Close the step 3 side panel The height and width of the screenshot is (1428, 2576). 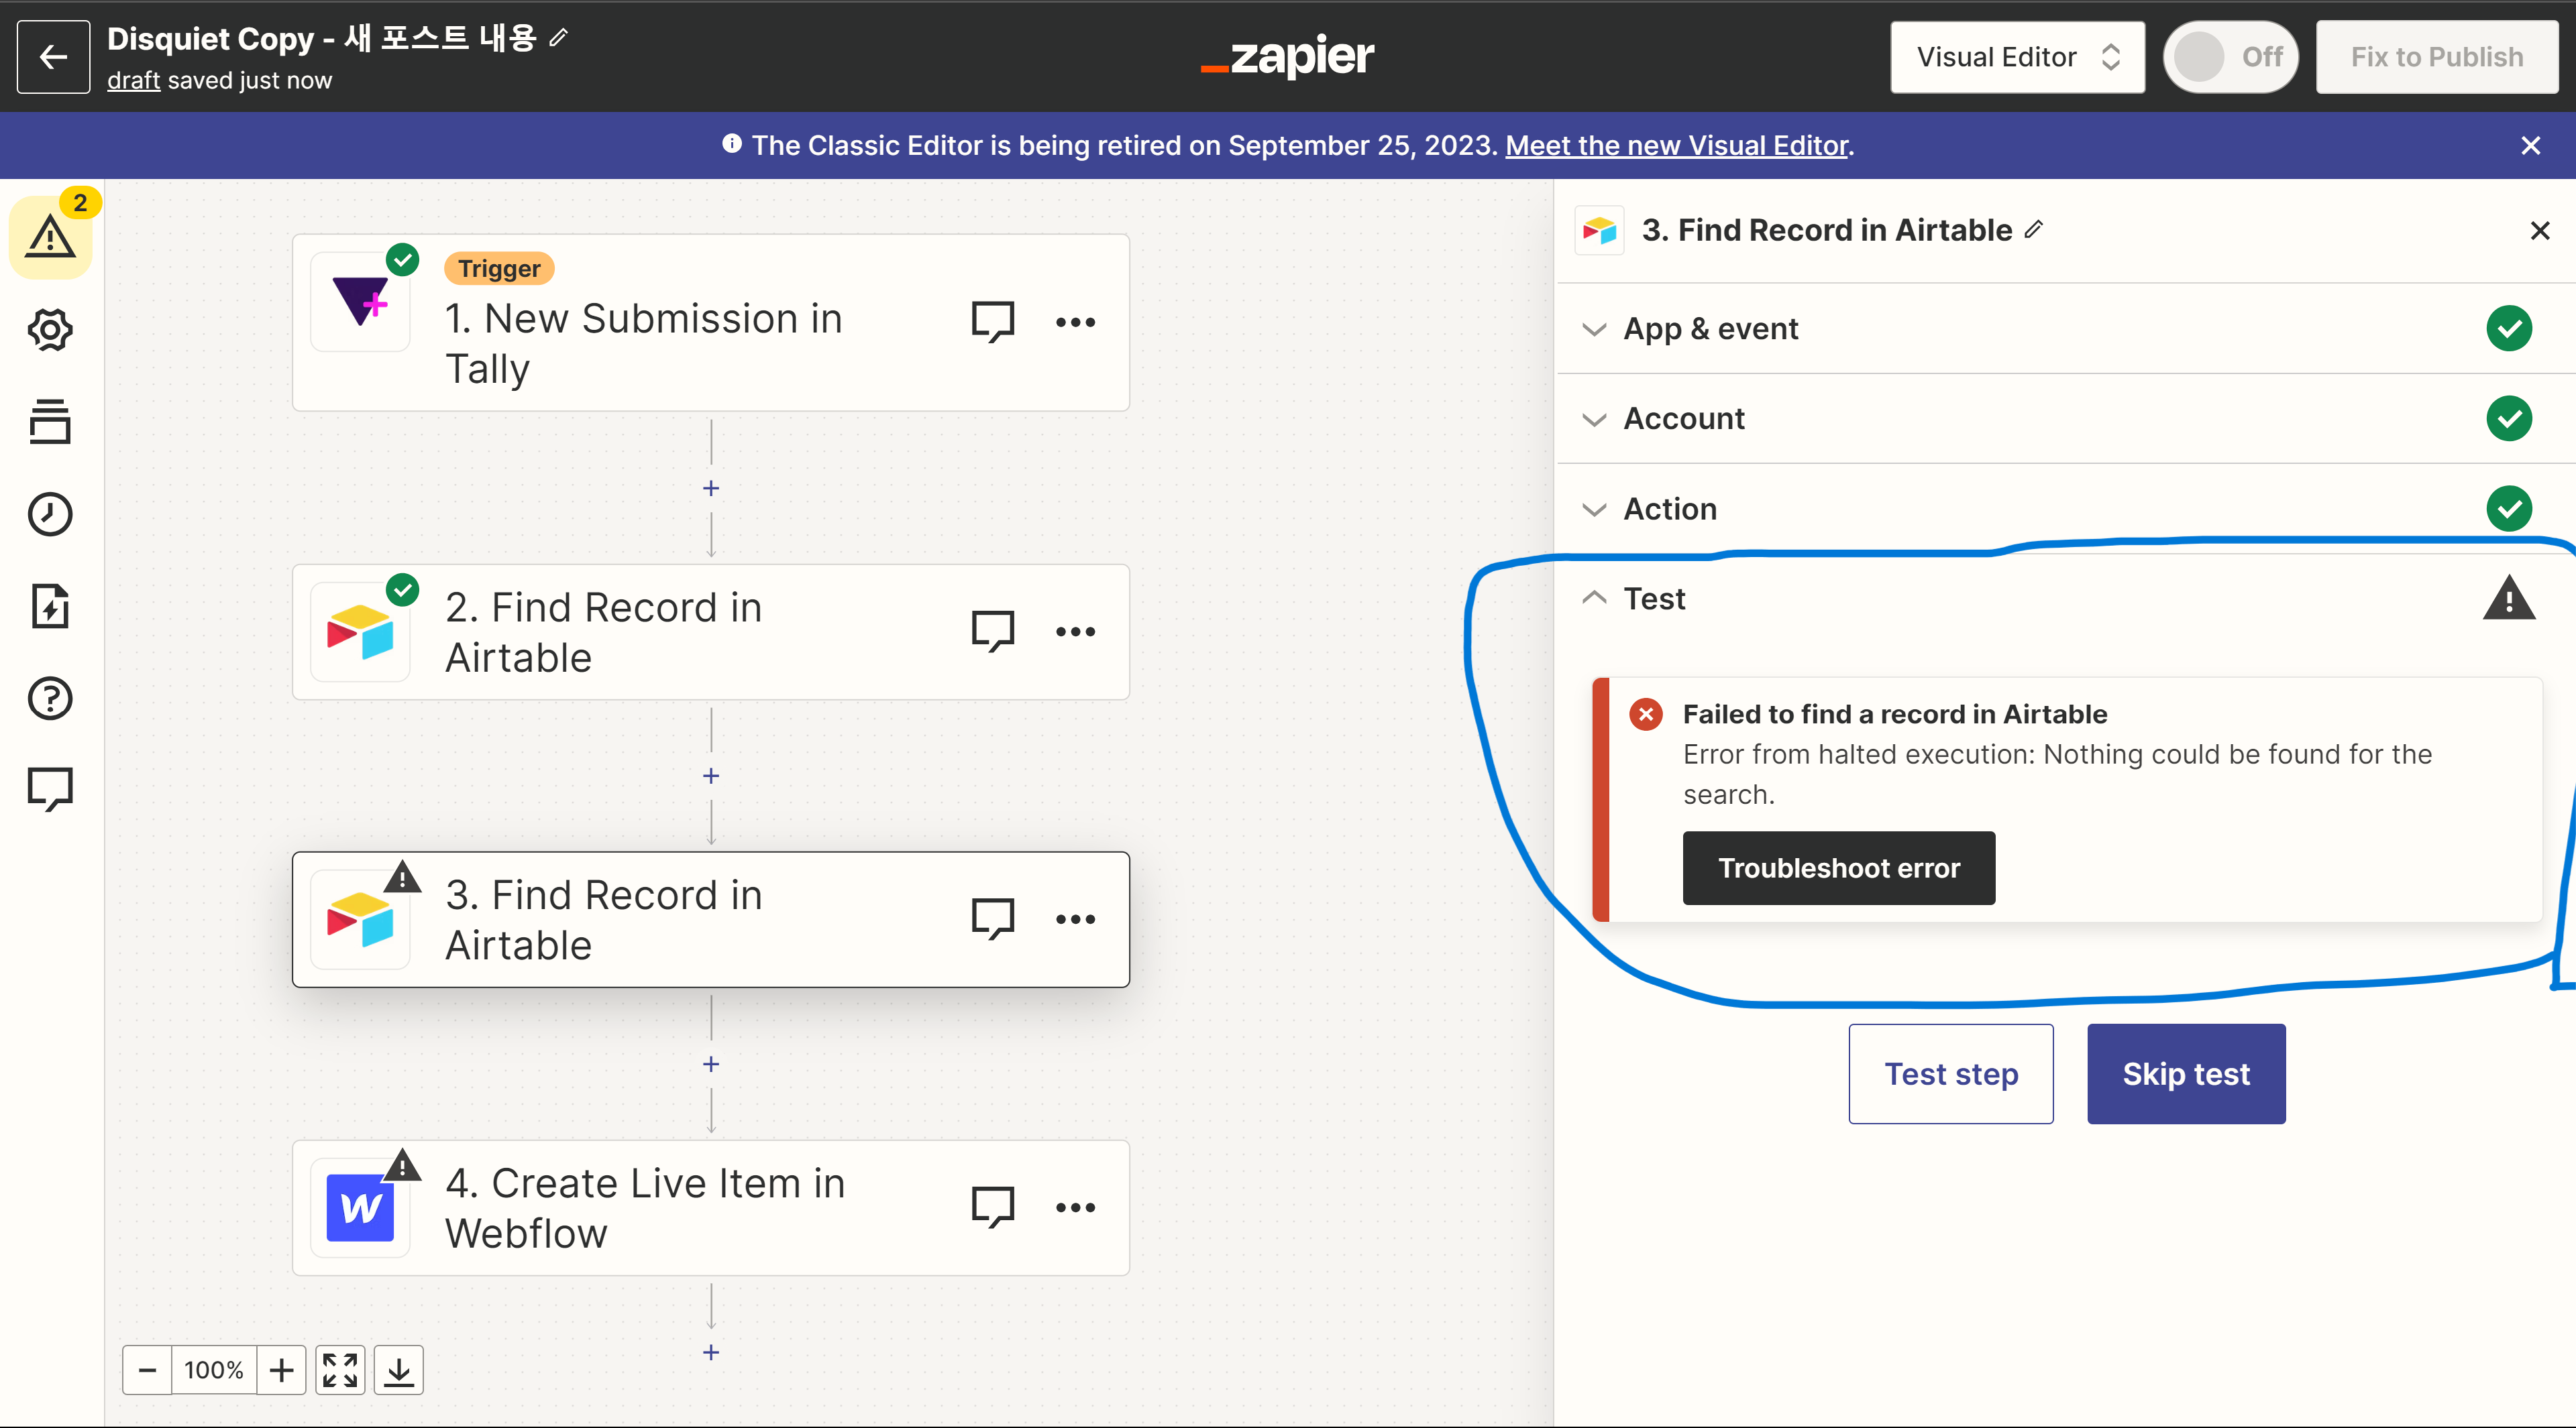[x=2539, y=231]
